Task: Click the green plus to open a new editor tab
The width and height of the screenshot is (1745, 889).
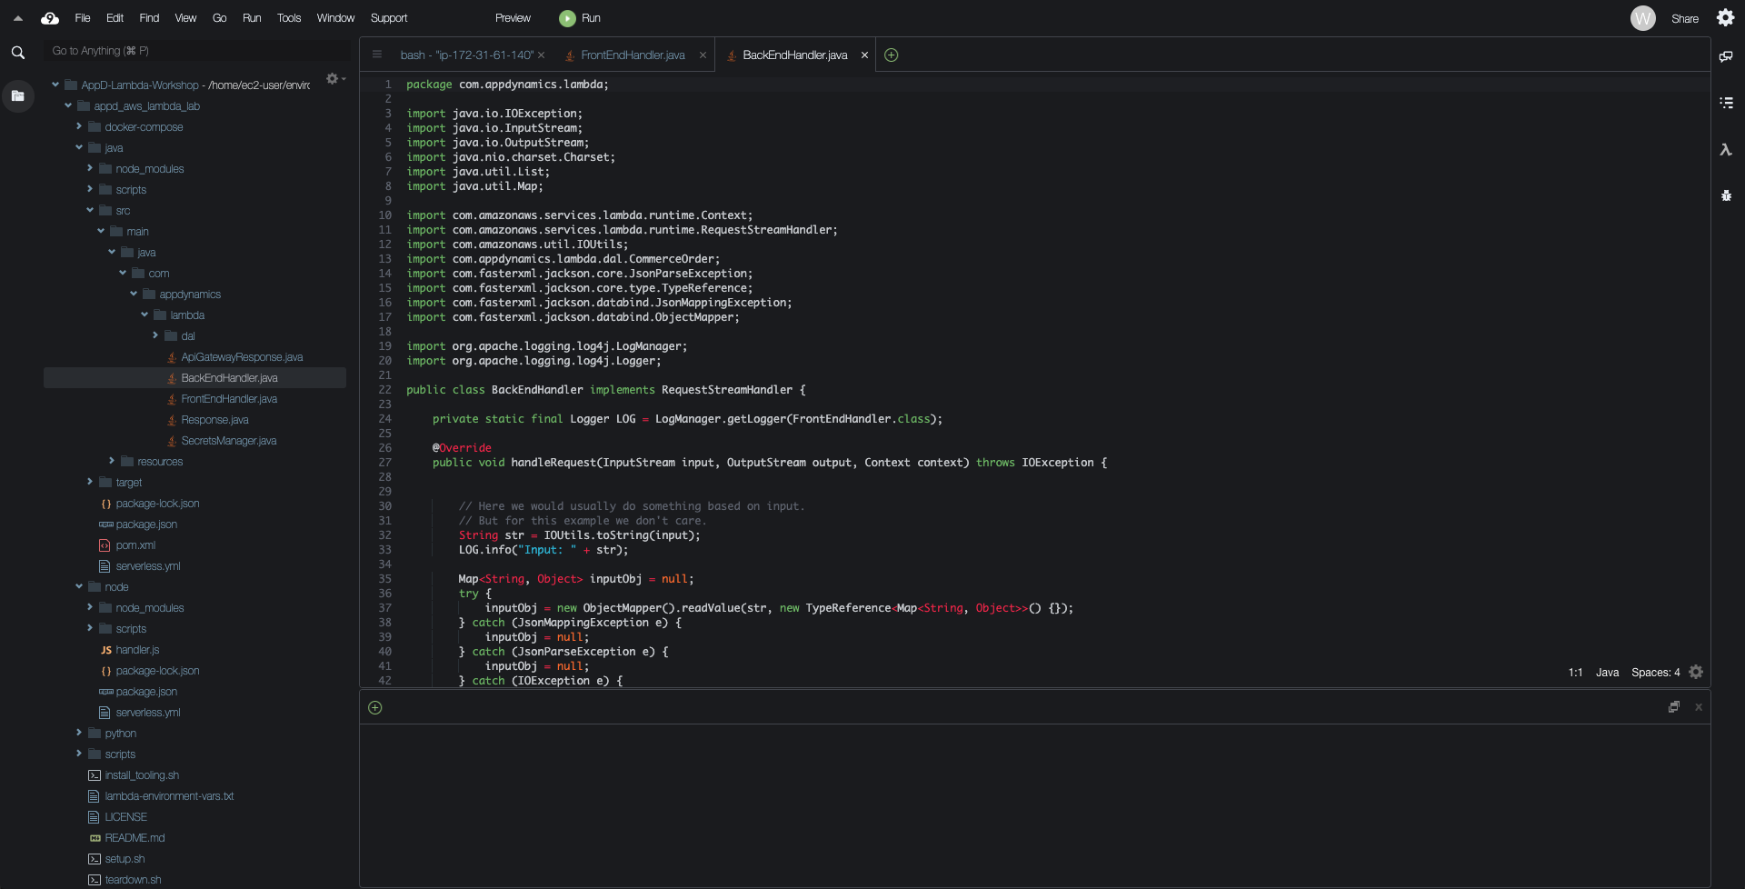Action: [892, 55]
